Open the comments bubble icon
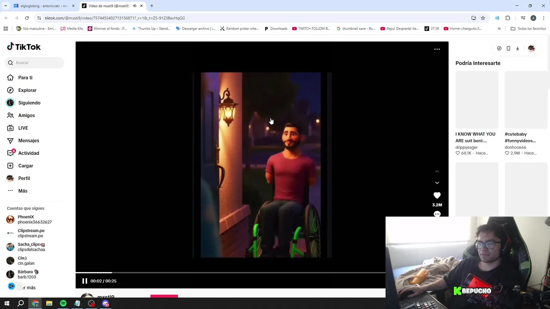Screen dimensions: 550x309 pyautogui.click(x=437, y=214)
